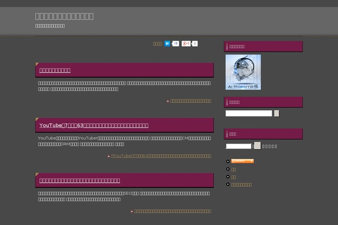Click the grey submit button beside the narrow field
Screen dimensions: 338x225
click(x=257, y=146)
